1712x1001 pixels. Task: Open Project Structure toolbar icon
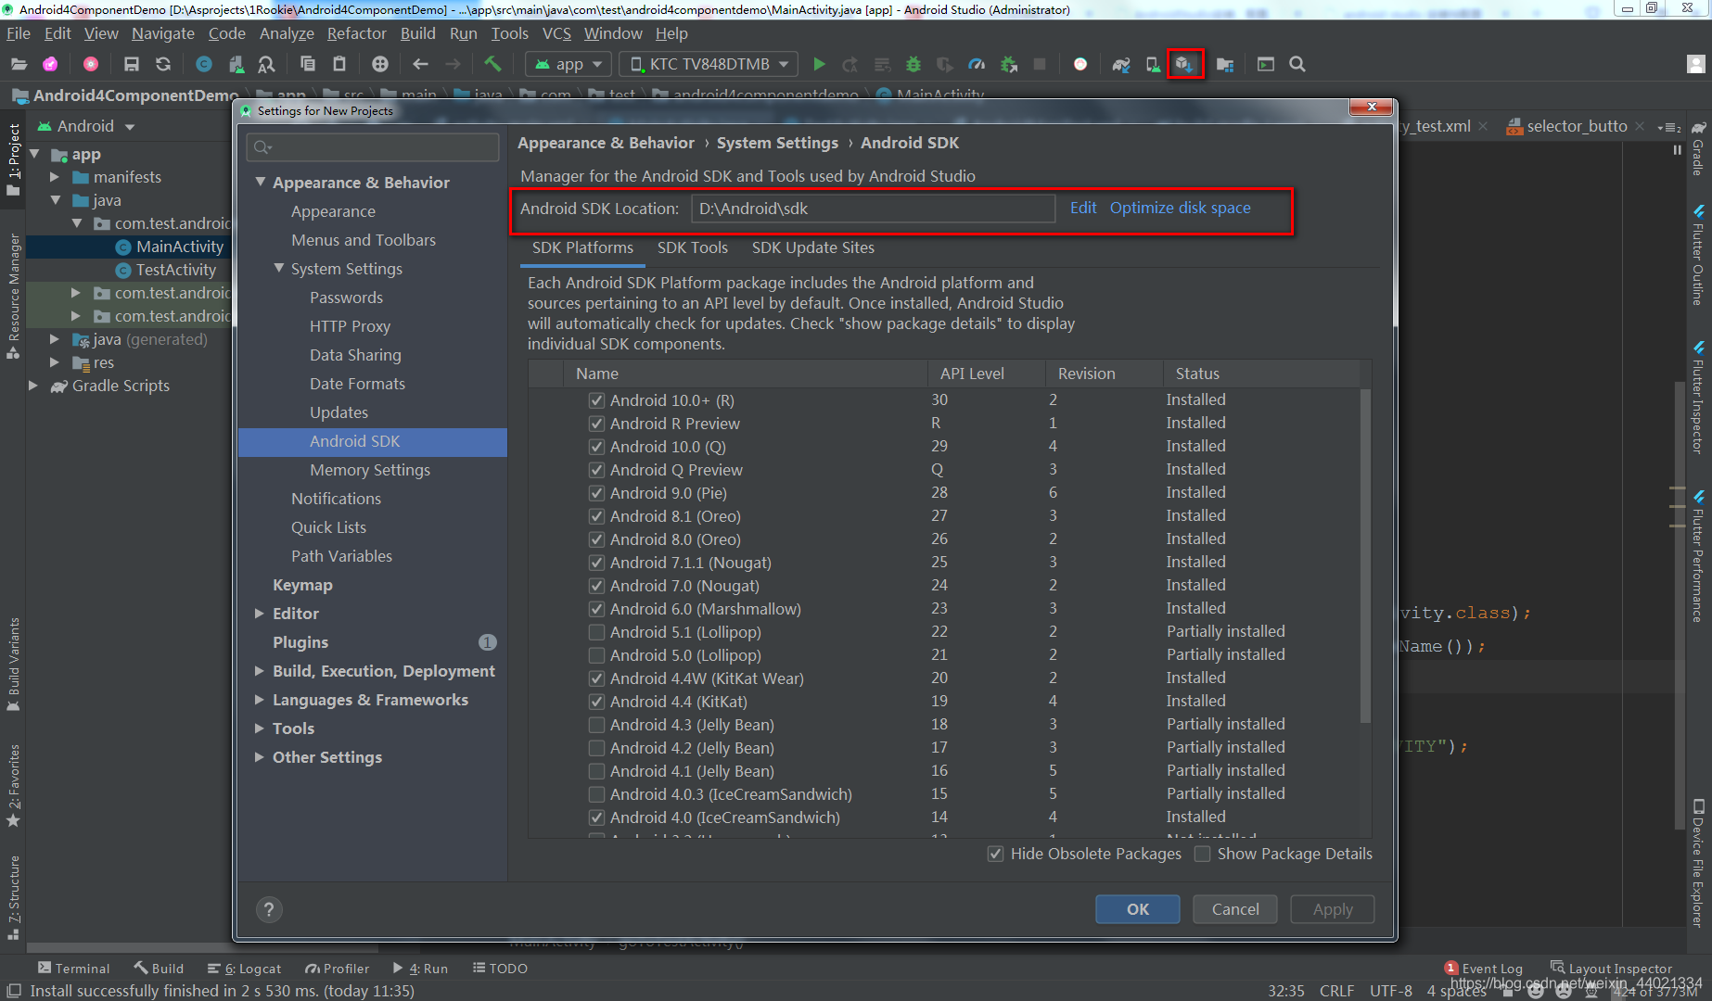(x=1225, y=64)
